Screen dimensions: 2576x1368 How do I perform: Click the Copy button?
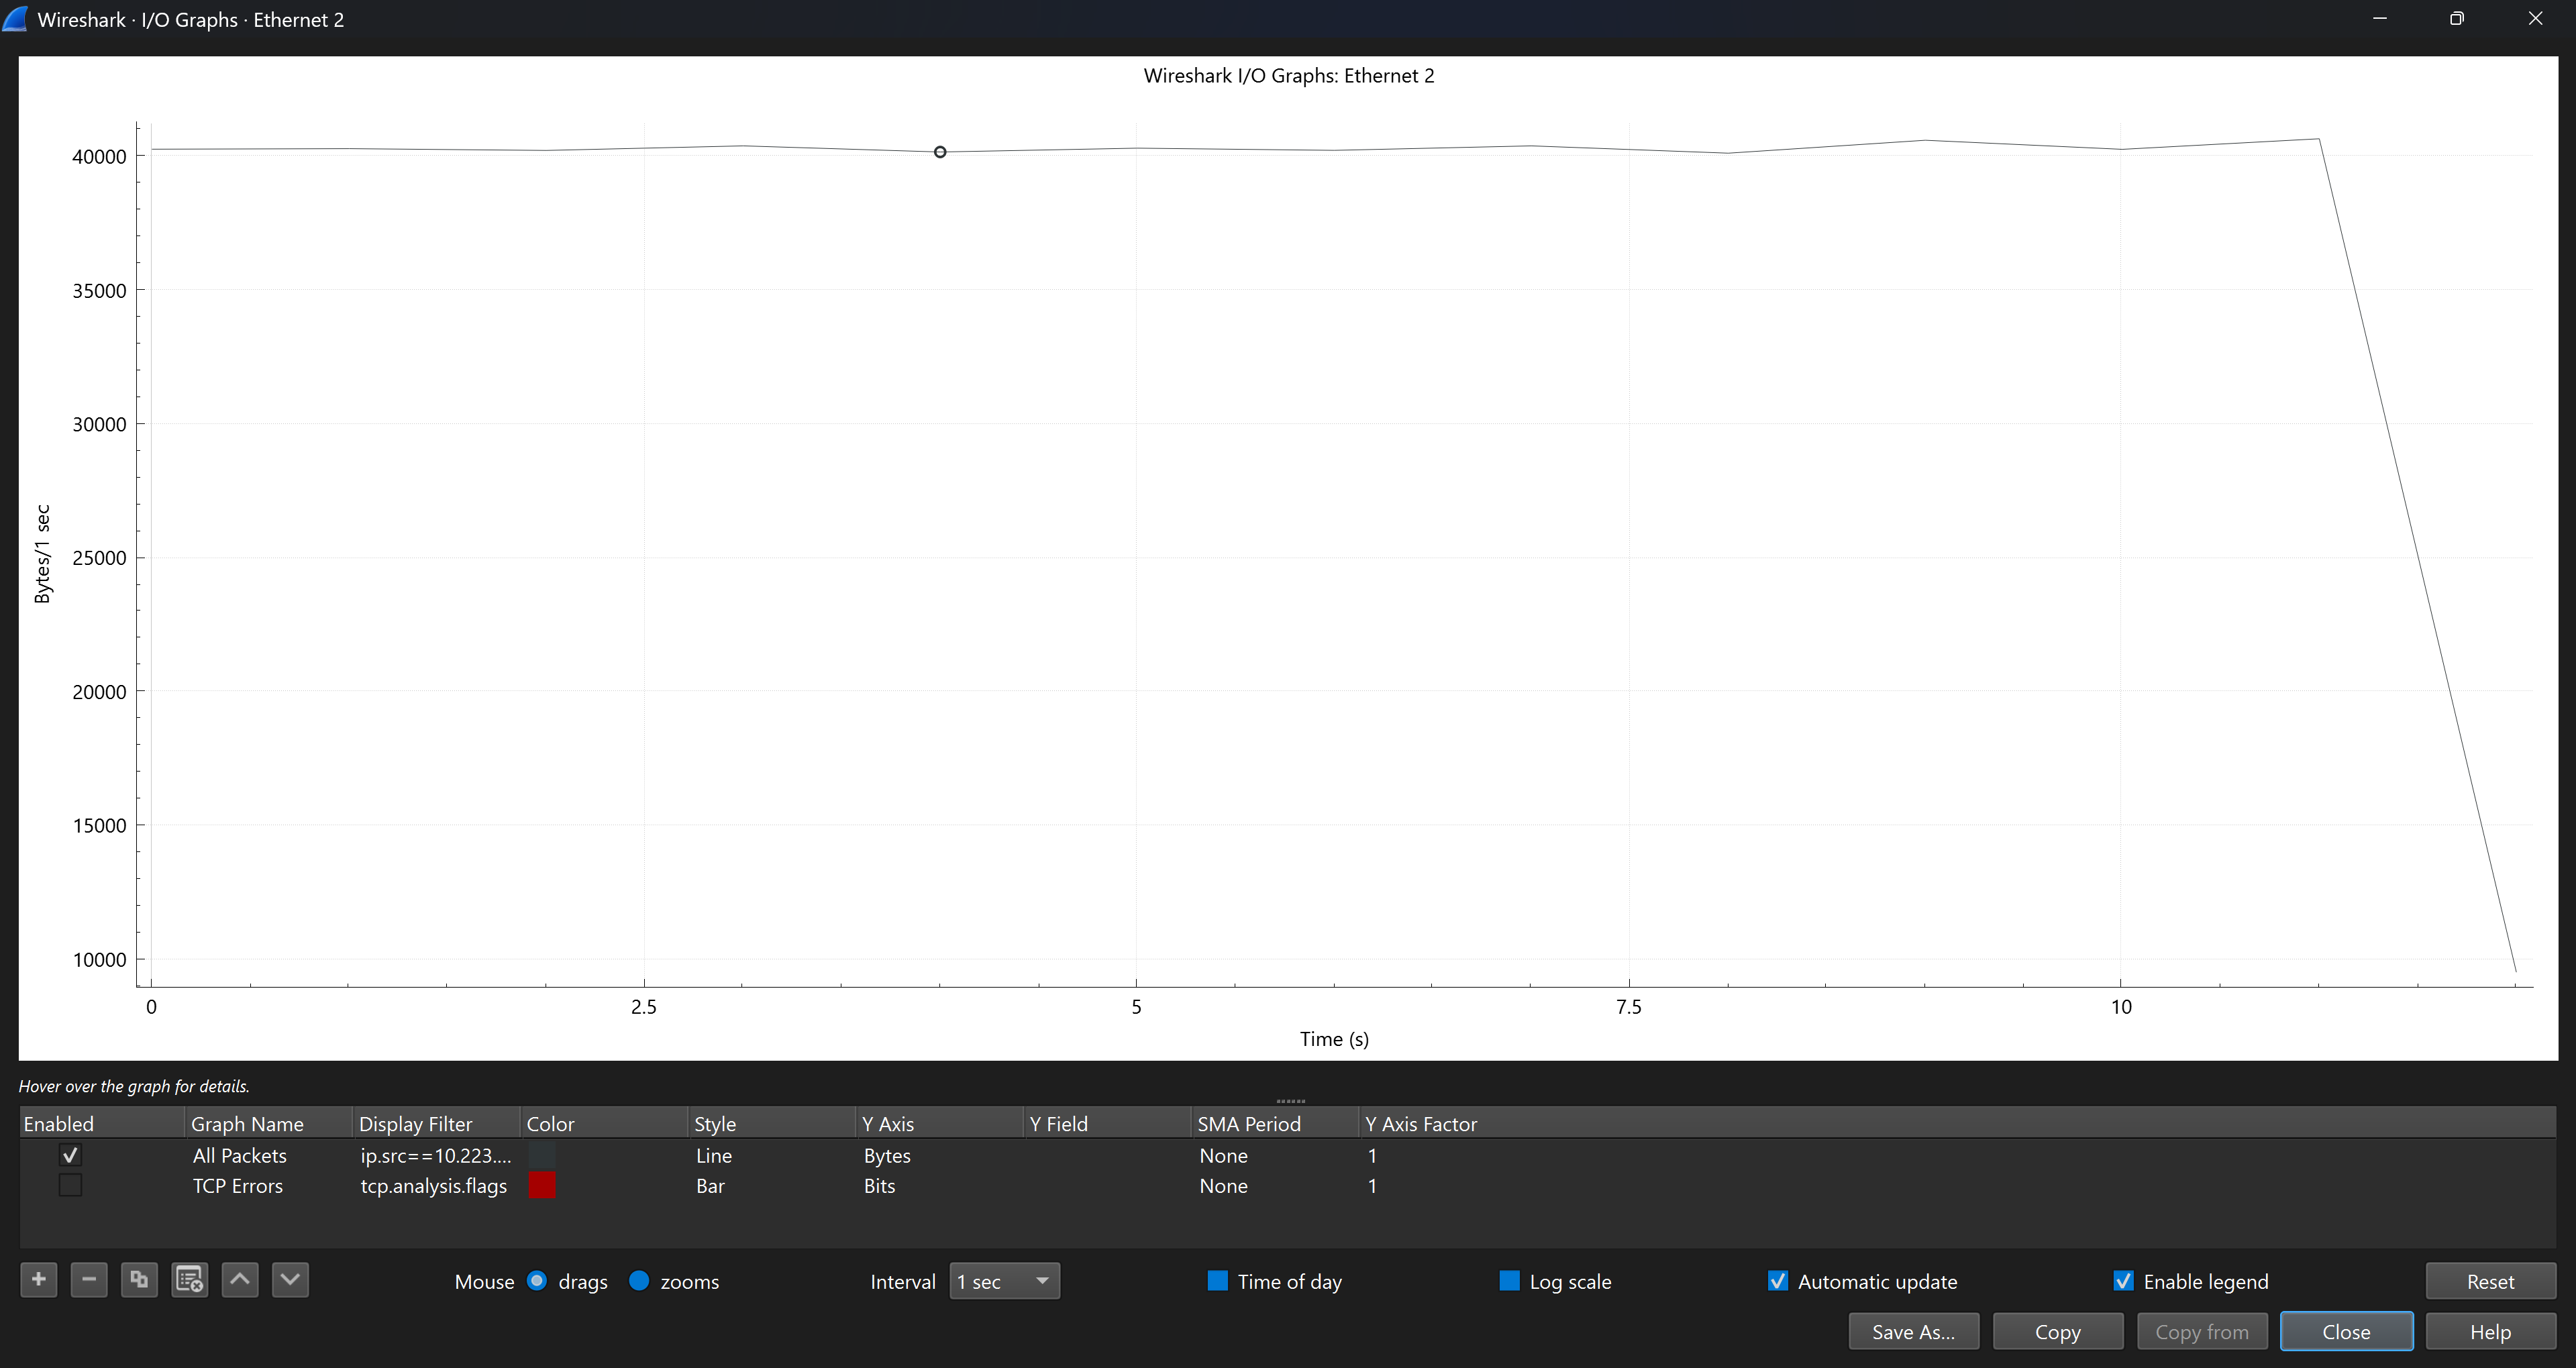tap(2058, 1332)
